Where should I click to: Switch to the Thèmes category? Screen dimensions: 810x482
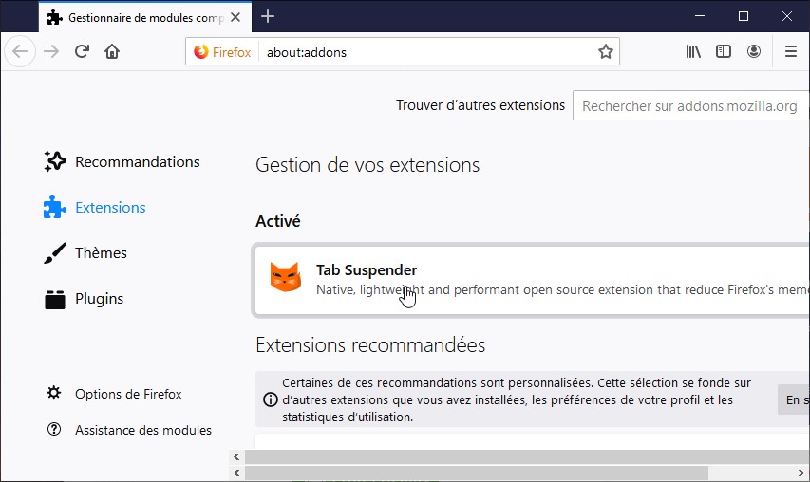tap(101, 253)
